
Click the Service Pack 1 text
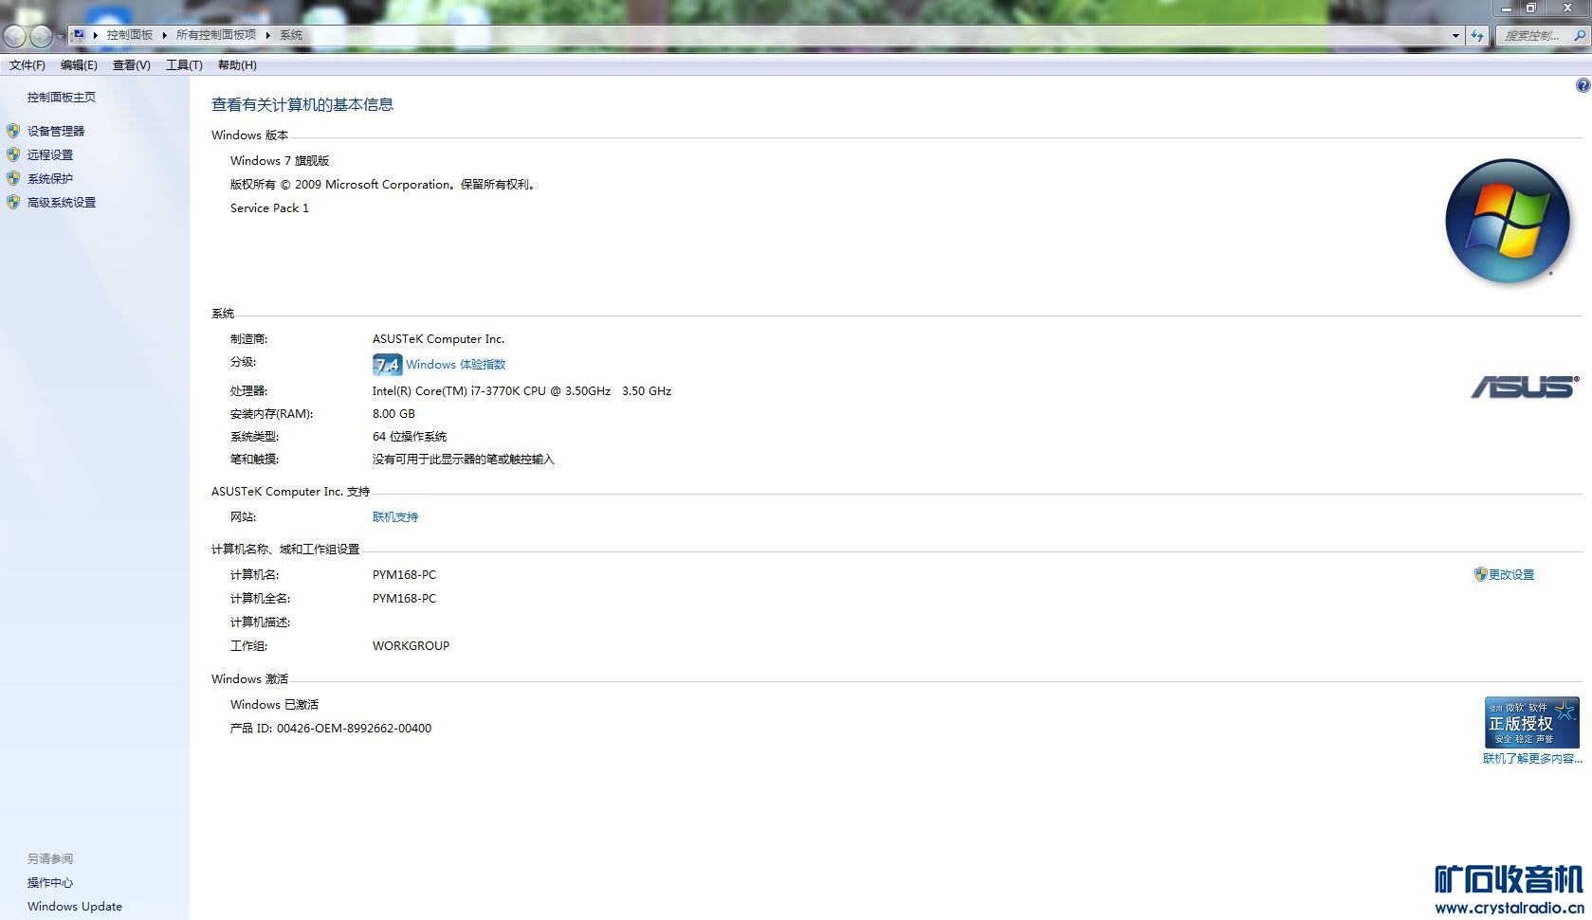[270, 208]
